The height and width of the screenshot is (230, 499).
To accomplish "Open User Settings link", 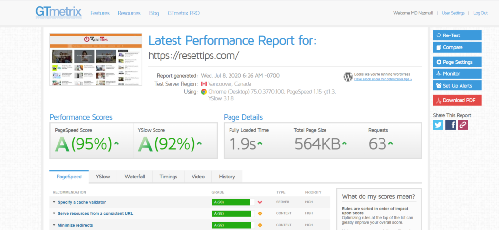I will (x=453, y=13).
